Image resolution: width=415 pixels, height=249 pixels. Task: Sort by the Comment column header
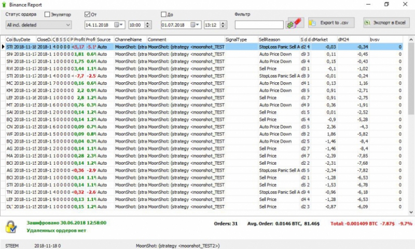[x=186, y=40]
